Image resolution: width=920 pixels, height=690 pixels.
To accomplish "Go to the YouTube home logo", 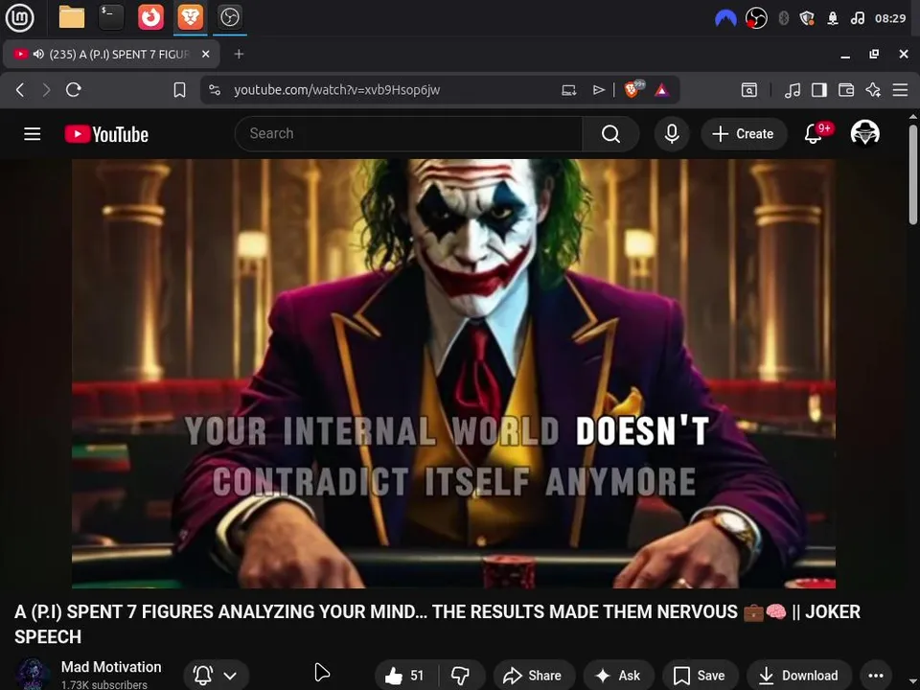I will pos(106,134).
